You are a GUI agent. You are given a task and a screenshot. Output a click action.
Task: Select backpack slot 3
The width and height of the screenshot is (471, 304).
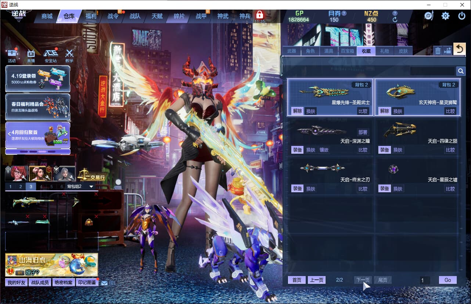pos(31,187)
